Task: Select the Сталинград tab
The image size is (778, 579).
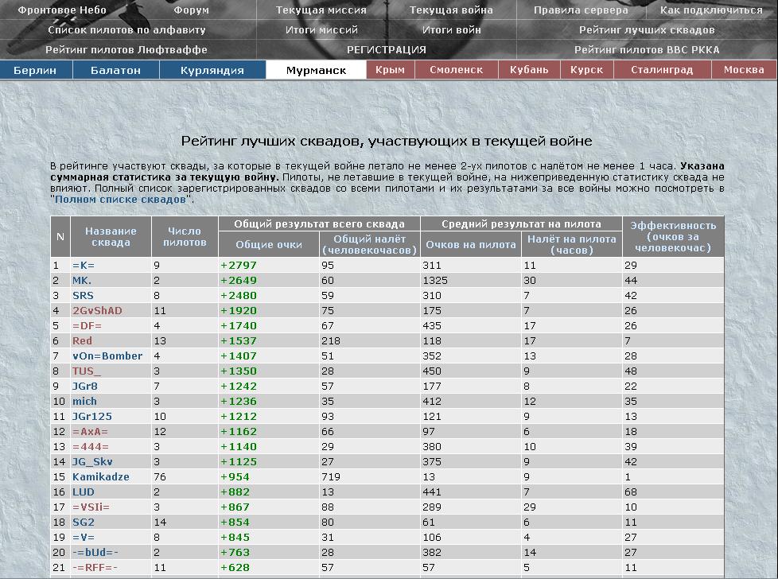Action: 661,70
